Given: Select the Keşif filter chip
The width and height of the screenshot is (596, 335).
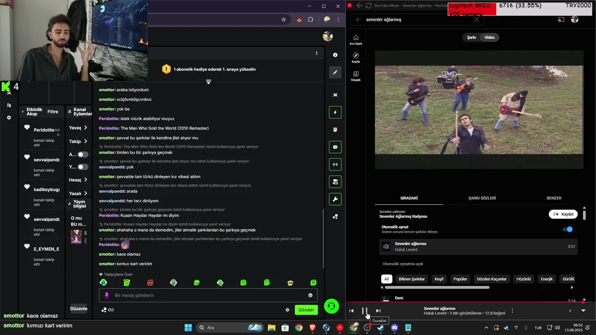Looking at the screenshot, I should pyautogui.click(x=439, y=279).
